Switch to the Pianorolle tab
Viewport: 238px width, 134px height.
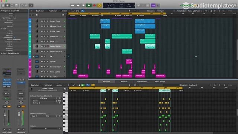point(106,82)
